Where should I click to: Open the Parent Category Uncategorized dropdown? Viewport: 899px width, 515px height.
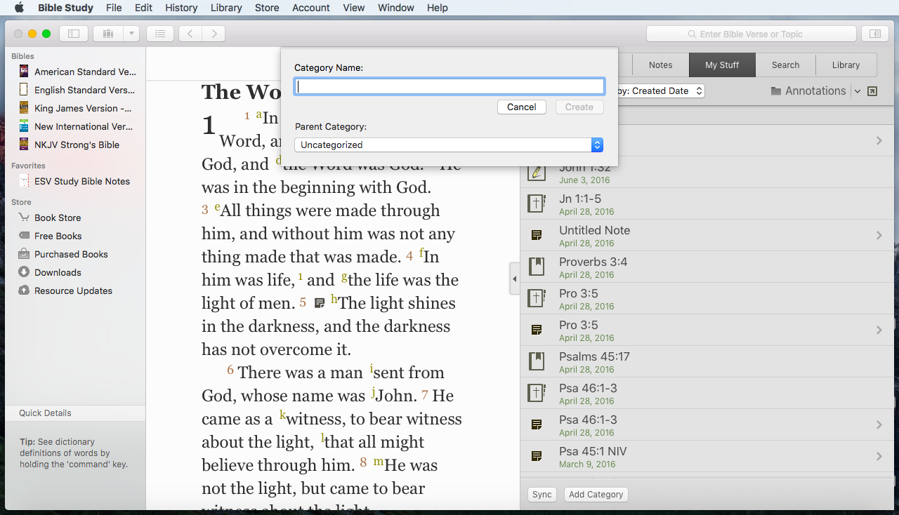point(449,145)
